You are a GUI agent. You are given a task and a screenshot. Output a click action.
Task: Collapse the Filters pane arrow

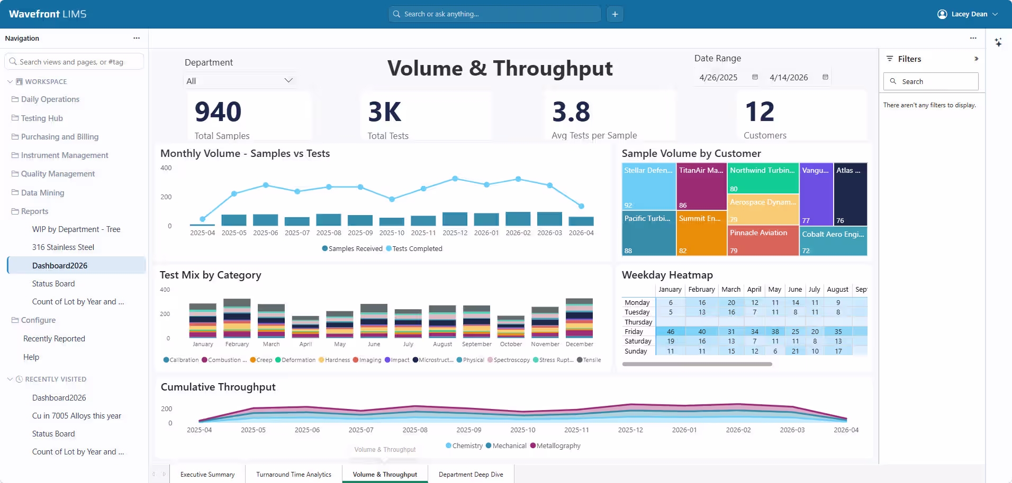(x=976, y=59)
